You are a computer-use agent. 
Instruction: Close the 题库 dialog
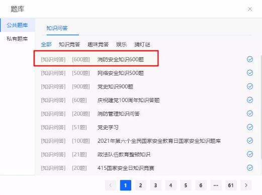[x=250, y=9]
